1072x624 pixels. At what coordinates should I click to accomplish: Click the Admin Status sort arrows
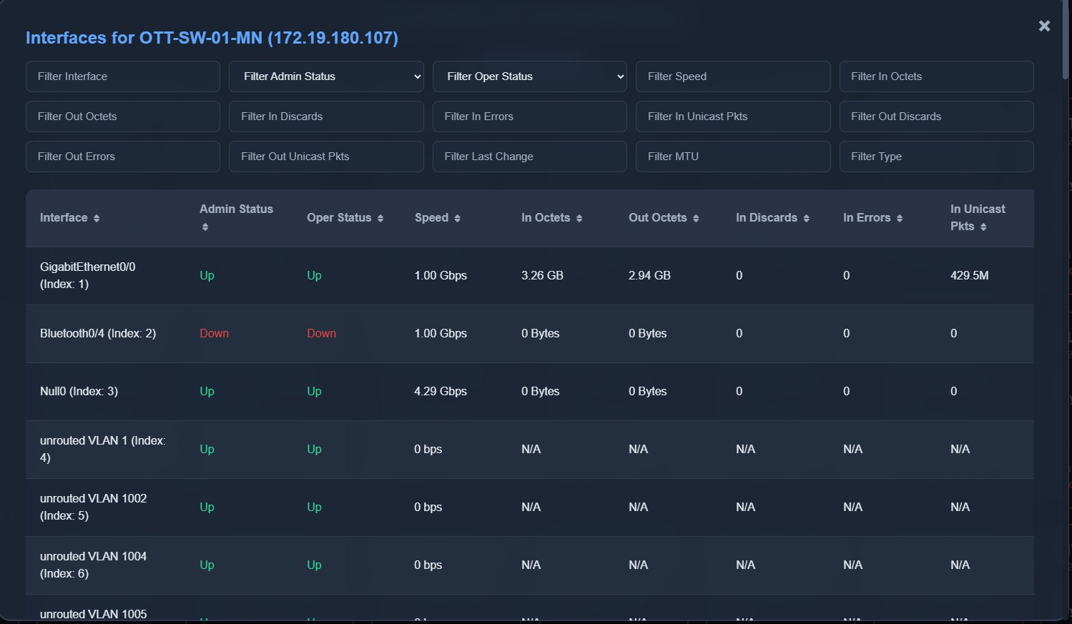pyautogui.click(x=205, y=227)
